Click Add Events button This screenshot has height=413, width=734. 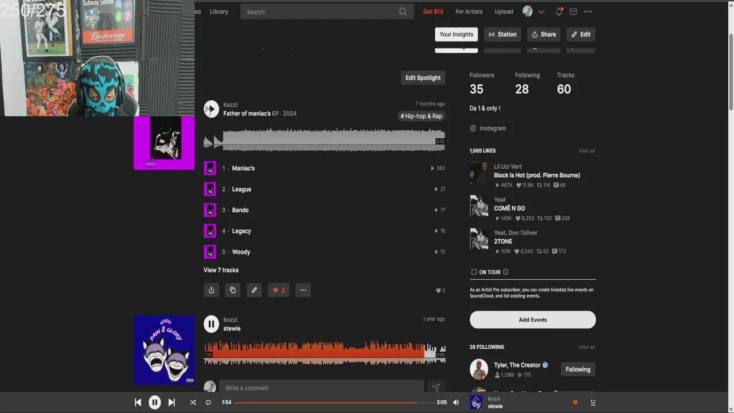tap(533, 320)
